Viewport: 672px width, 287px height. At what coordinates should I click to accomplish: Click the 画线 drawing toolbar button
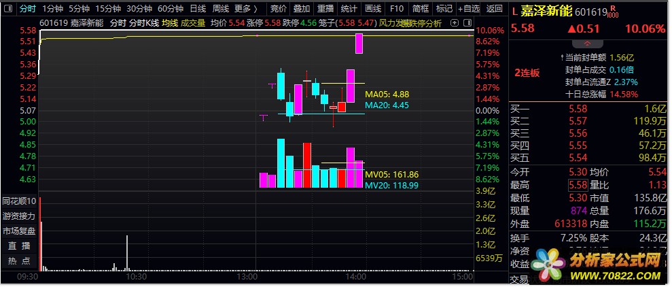373,9
